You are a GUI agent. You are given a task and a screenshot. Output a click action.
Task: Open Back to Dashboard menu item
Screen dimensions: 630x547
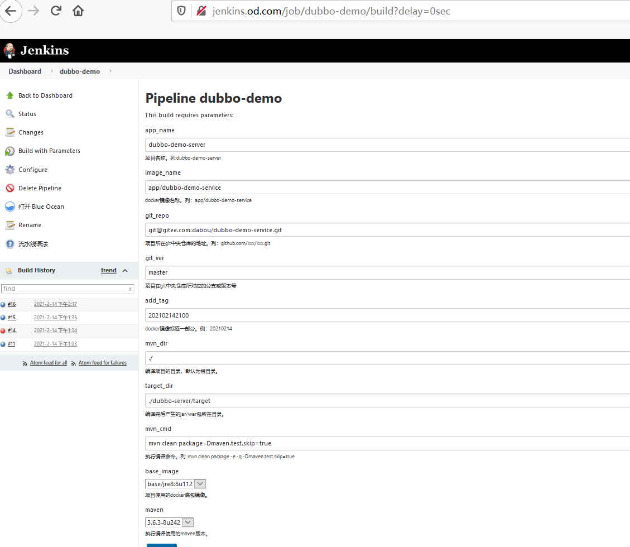[45, 95]
